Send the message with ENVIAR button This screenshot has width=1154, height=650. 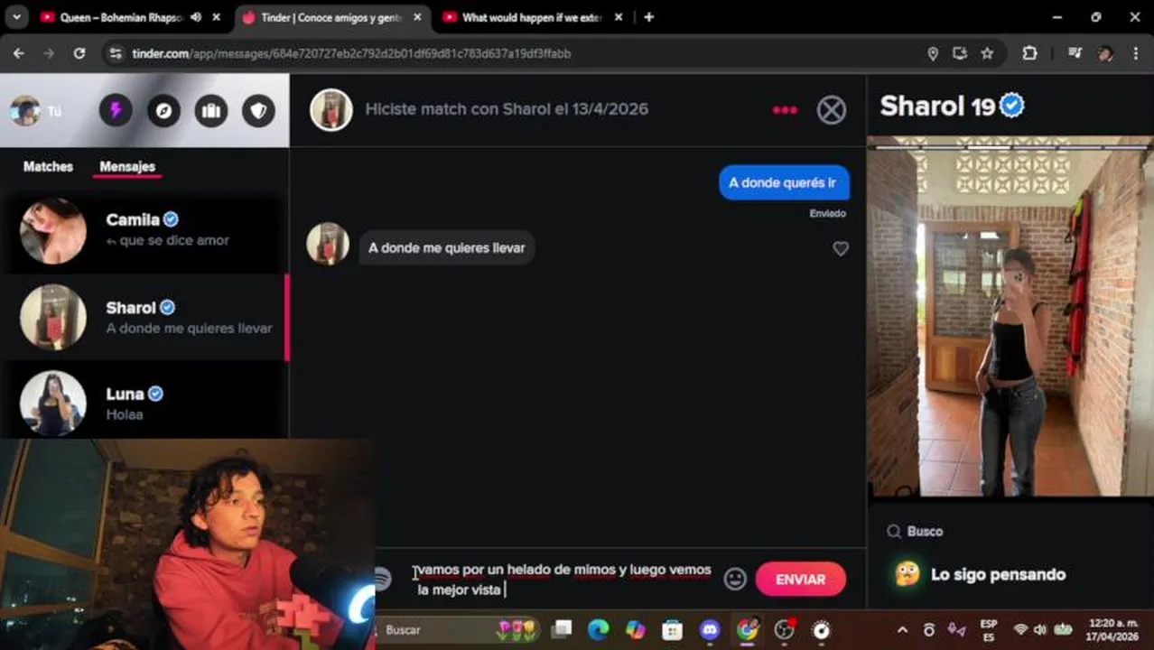click(x=801, y=580)
